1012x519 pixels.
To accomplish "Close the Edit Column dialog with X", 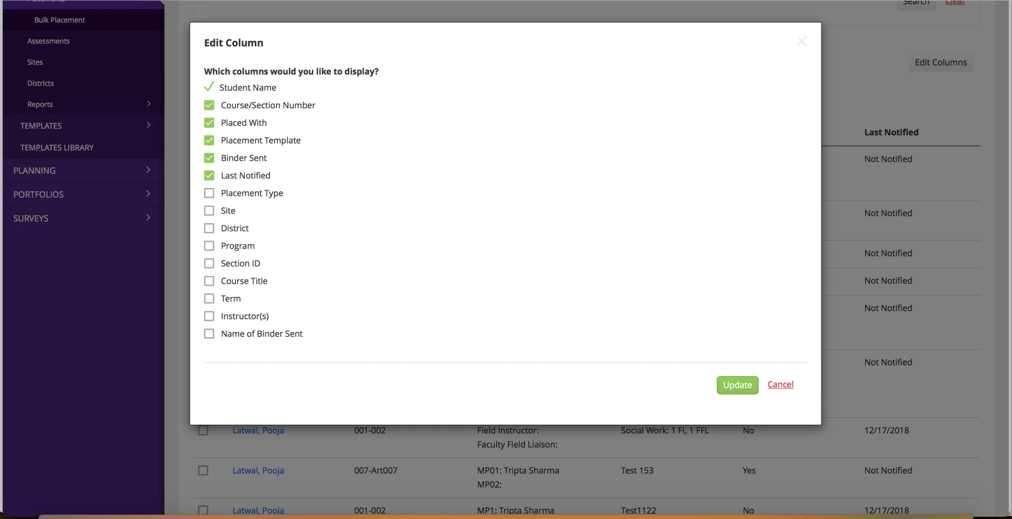I will (x=801, y=41).
